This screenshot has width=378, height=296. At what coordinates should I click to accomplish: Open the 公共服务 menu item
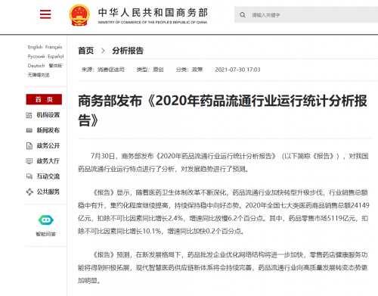[x=48, y=192]
